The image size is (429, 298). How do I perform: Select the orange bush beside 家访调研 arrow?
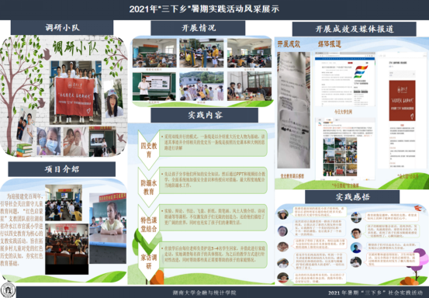point(157,278)
